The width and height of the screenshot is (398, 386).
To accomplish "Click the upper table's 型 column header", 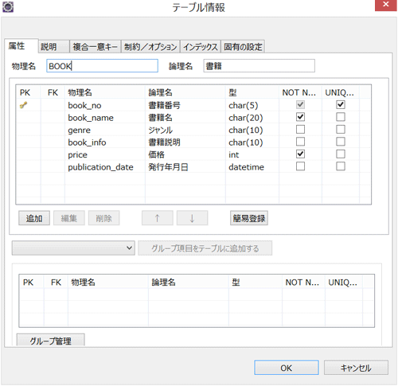I will (252, 92).
